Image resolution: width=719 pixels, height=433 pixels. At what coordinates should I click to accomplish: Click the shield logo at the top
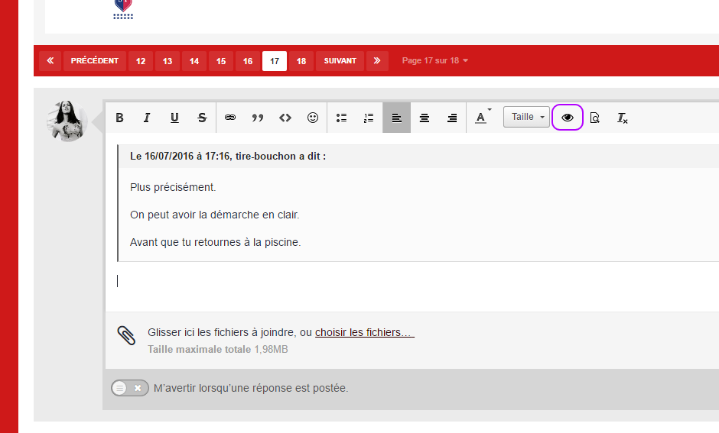(x=123, y=9)
